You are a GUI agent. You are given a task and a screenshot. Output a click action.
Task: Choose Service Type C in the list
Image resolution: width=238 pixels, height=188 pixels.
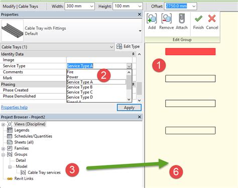coord(80,92)
